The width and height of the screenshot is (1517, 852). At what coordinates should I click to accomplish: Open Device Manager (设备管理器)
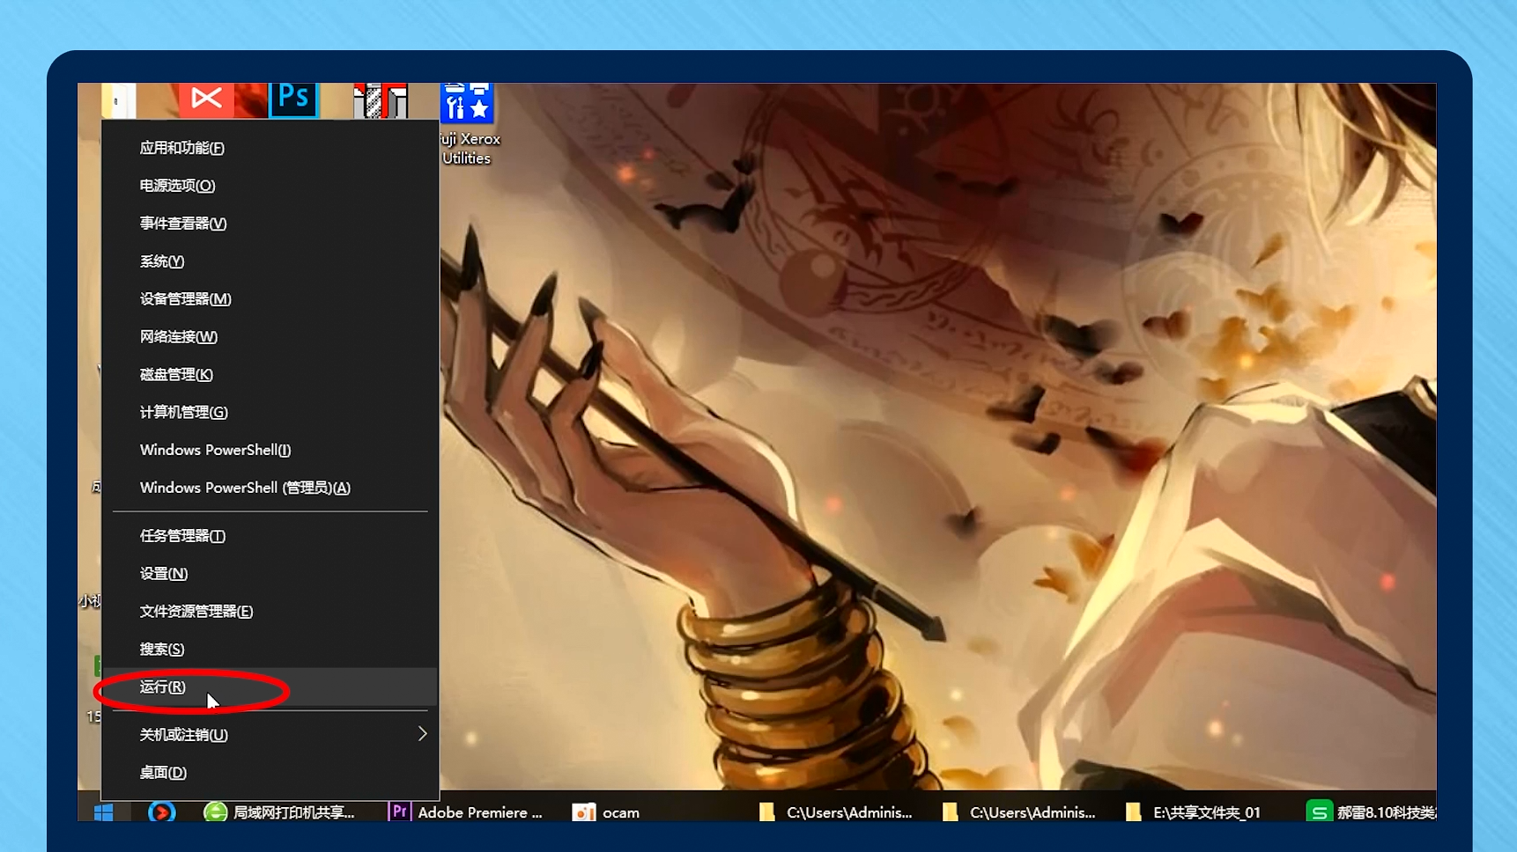pyautogui.click(x=270, y=299)
